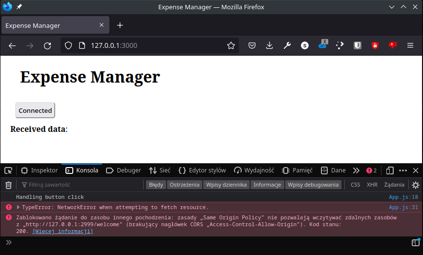The height and width of the screenshot is (255, 423).
Task: Open the Firefox hamburger menu
Action: [x=410, y=45]
